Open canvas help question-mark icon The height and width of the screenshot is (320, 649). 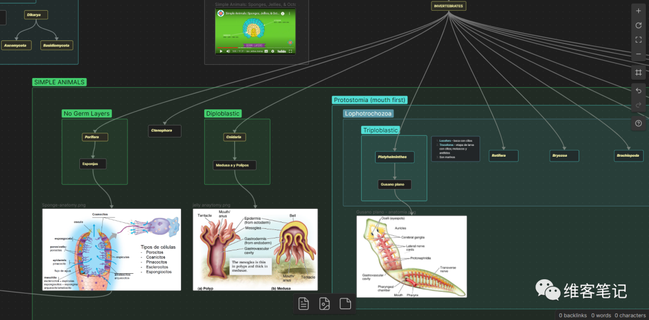[638, 123]
